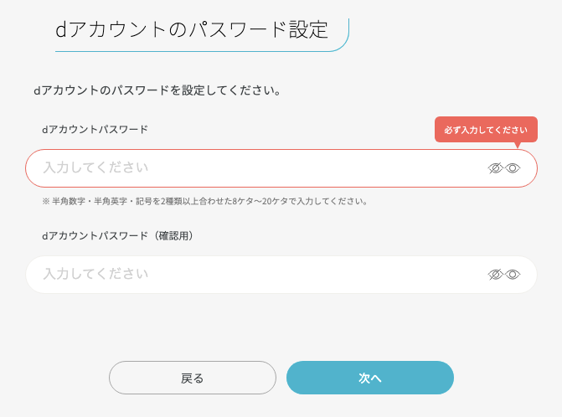Click the dアカウントのパスワード設定 heading
Viewport: 562px width, 417px height.
click(192, 29)
